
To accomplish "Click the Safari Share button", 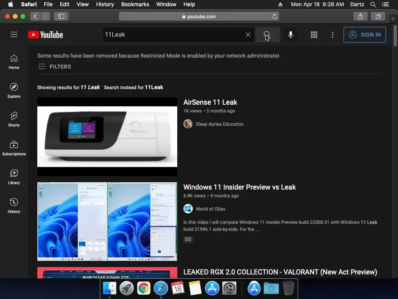I will pyautogui.click(x=360, y=16).
